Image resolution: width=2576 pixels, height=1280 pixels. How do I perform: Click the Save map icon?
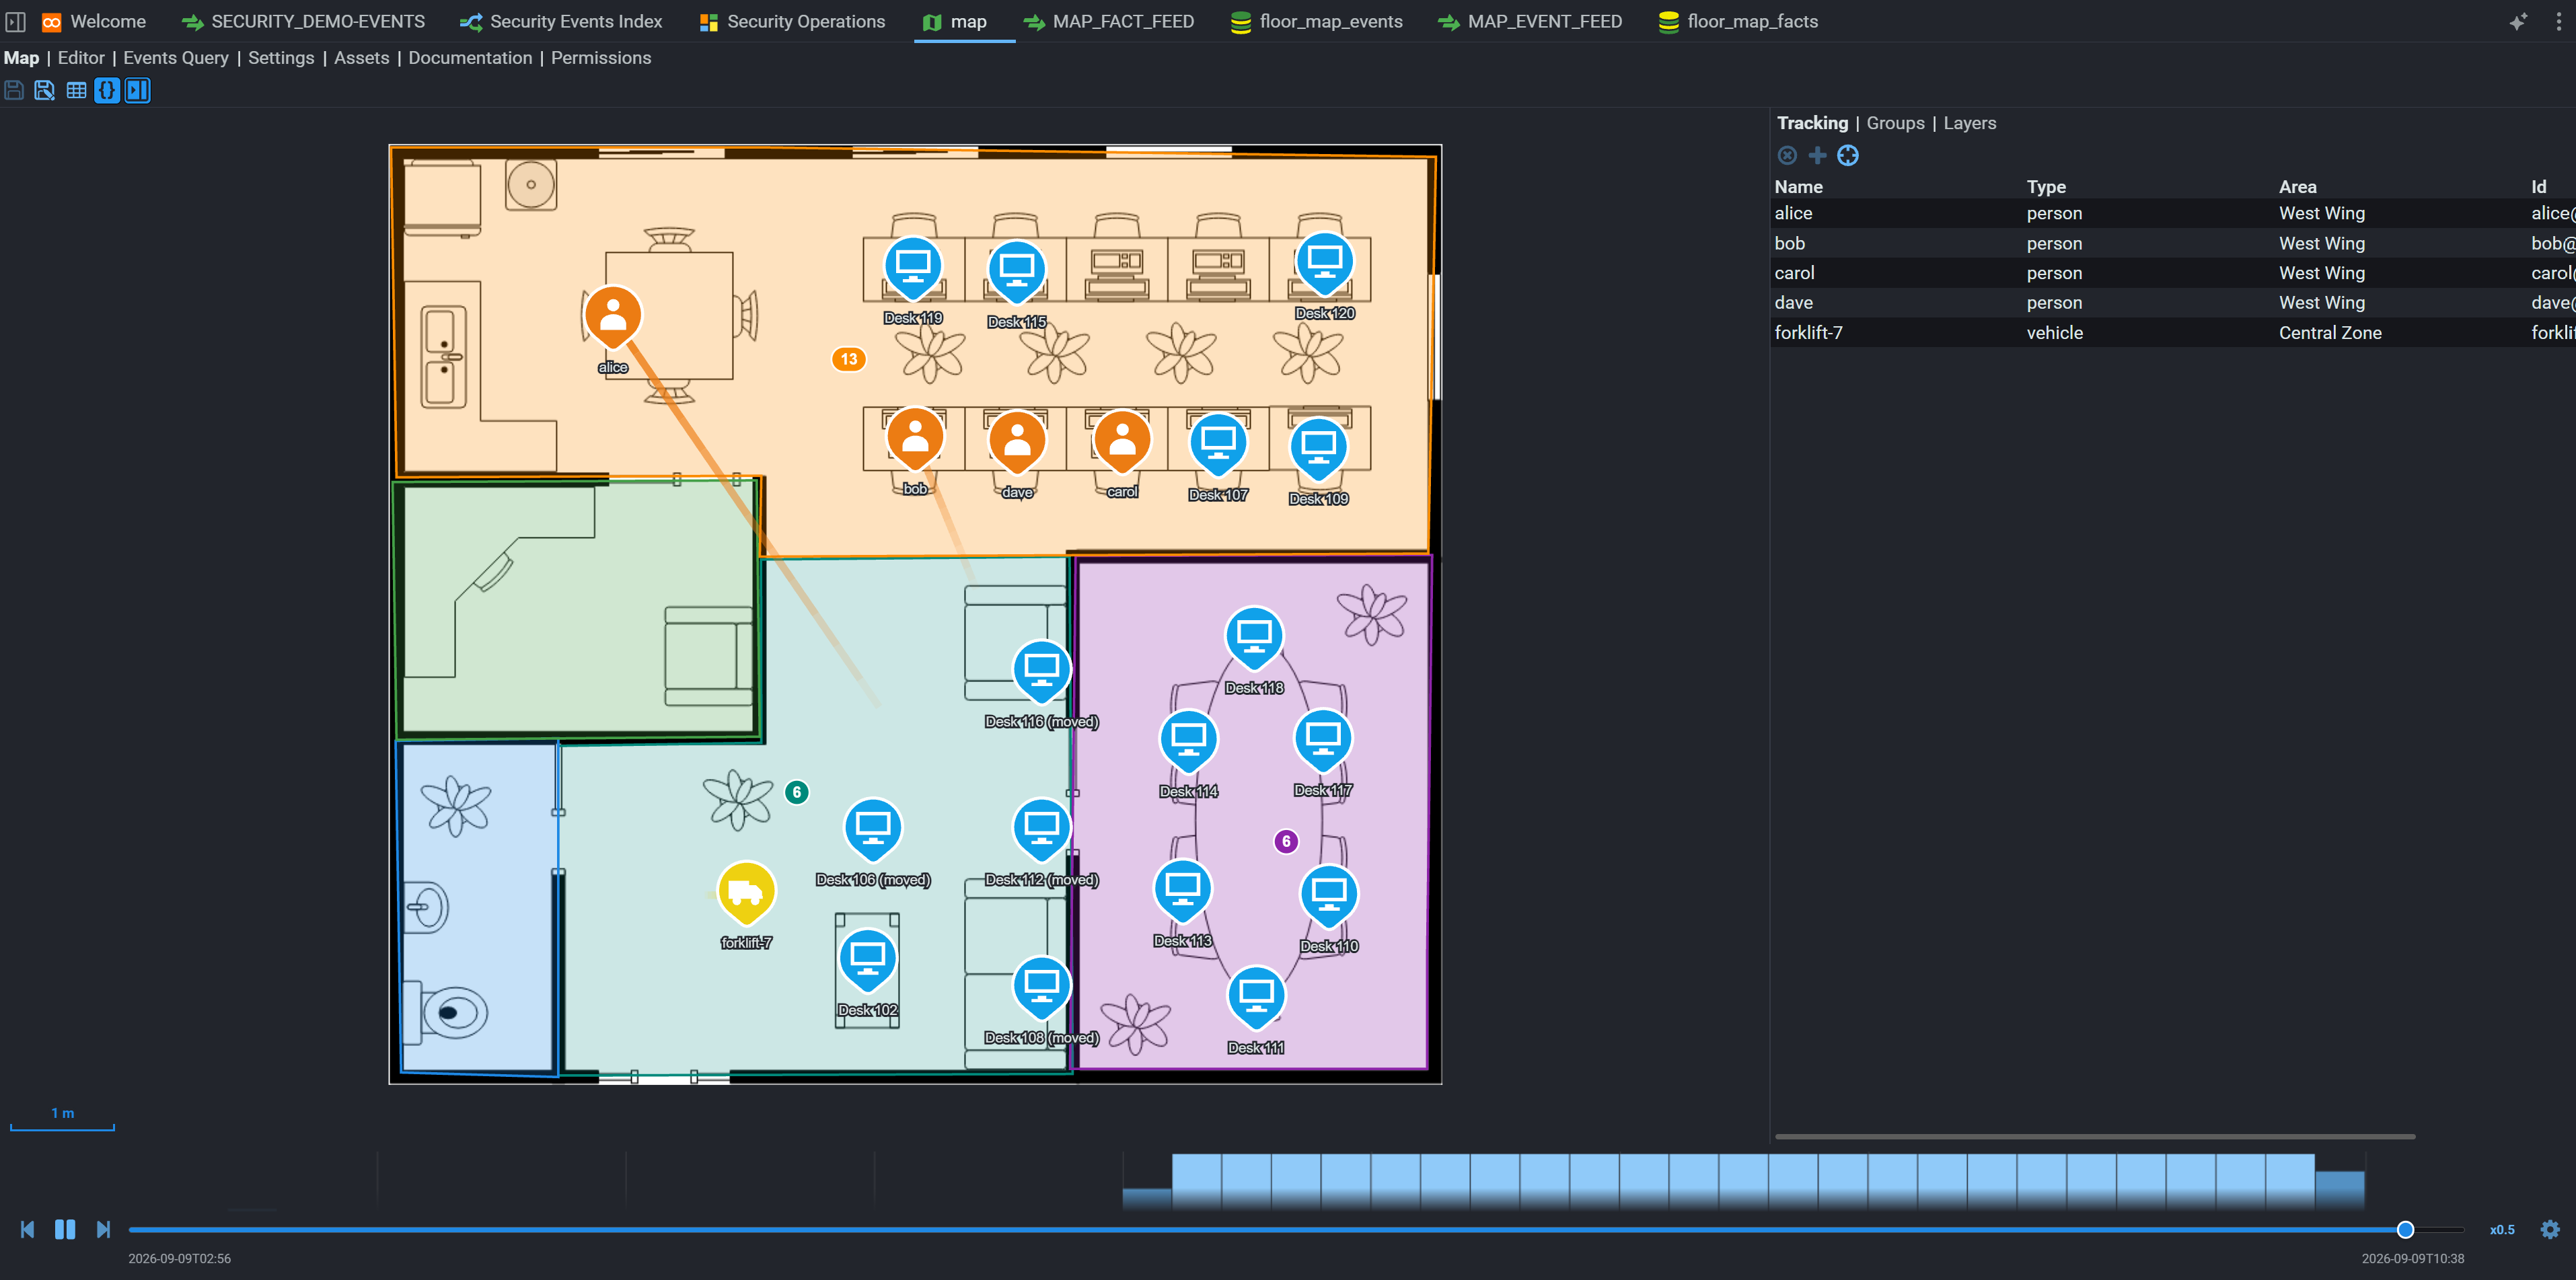[14, 90]
